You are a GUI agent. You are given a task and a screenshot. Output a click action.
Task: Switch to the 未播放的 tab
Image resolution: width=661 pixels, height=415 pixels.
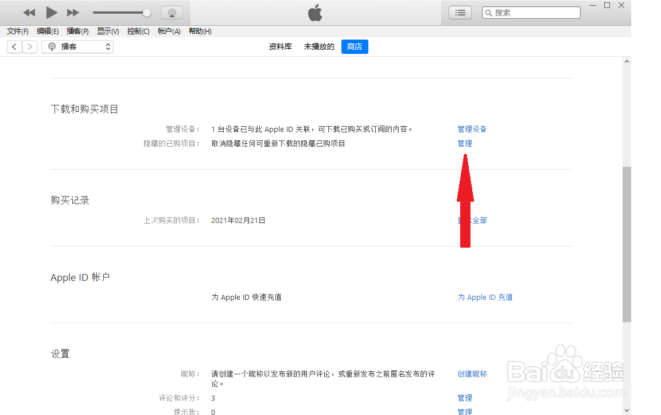coord(319,47)
